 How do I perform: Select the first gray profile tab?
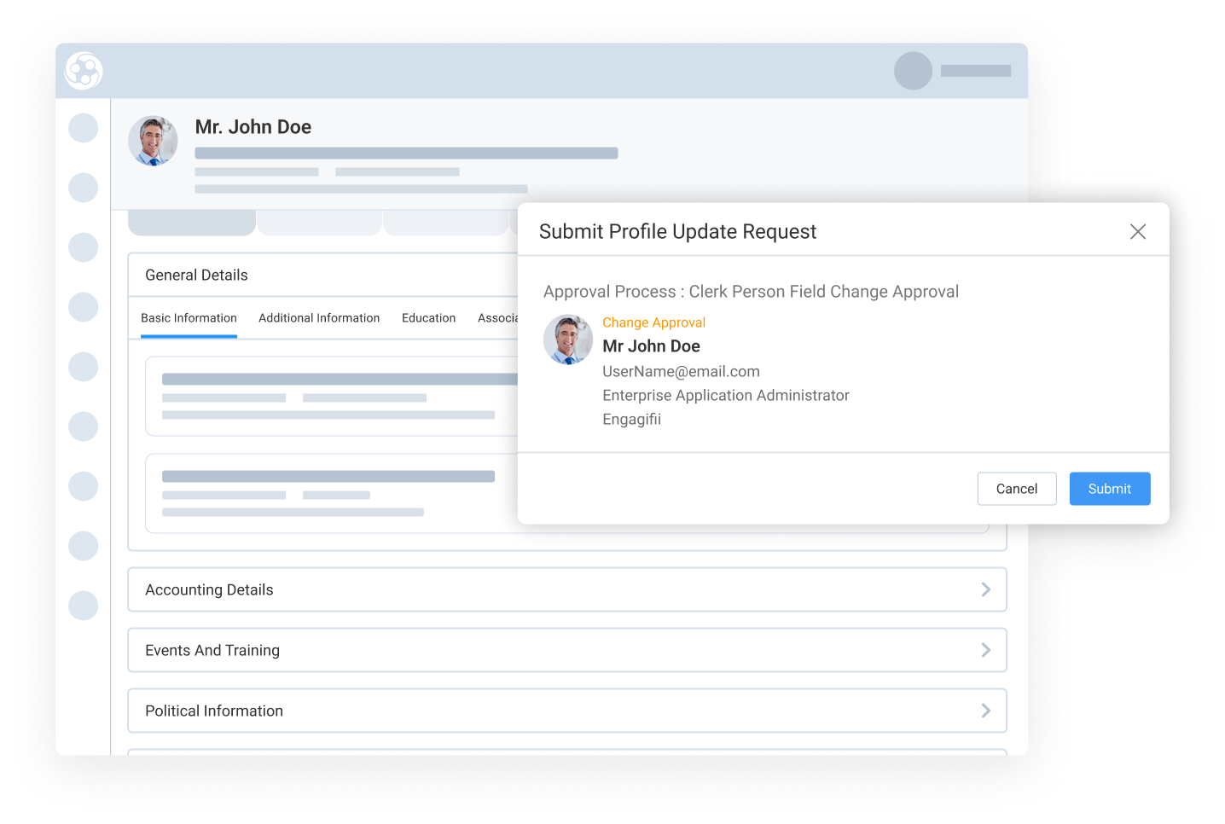[192, 223]
